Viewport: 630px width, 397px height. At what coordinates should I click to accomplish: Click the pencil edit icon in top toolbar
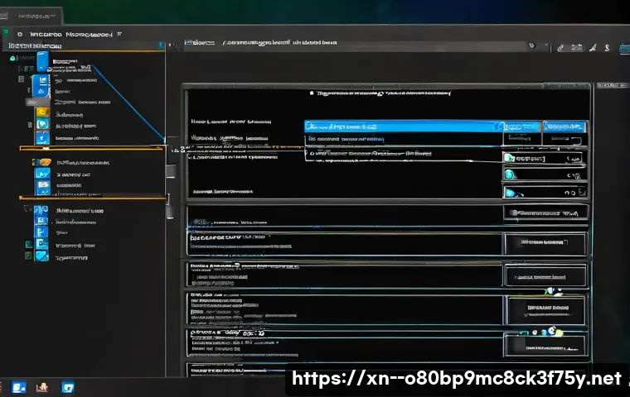click(560, 48)
